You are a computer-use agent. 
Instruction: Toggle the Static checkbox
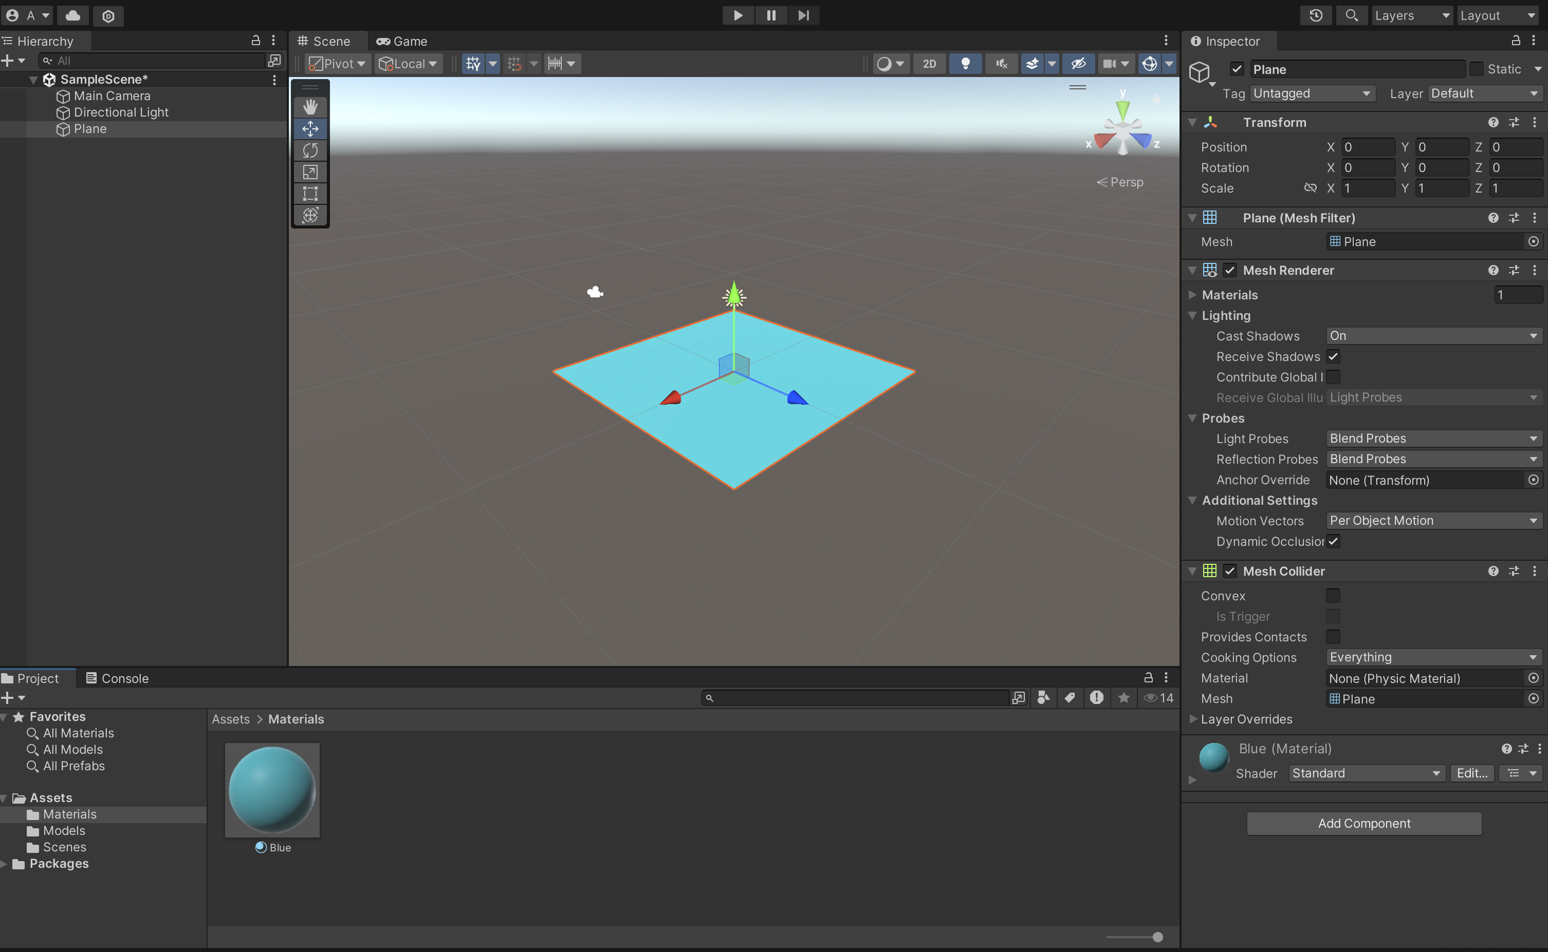tap(1476, 69)
